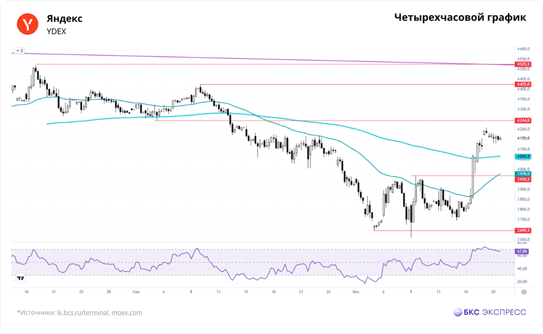
Task: Click the 11 date label on time axis
Action: point(218,292)
